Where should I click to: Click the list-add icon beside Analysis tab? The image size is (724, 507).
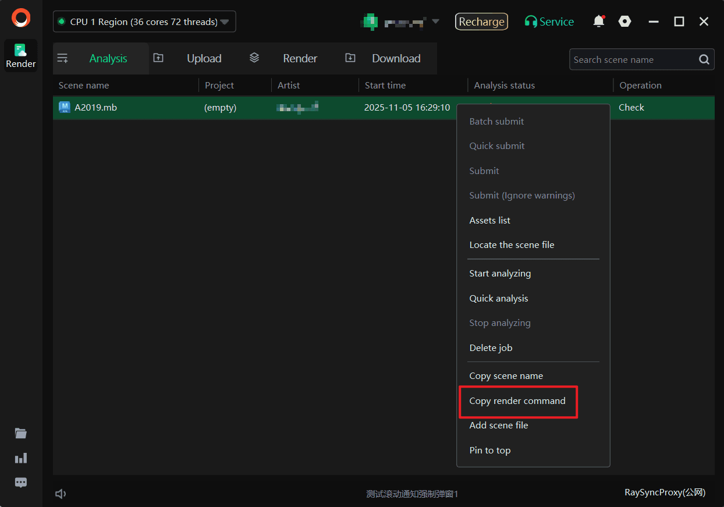coord(63,58)
